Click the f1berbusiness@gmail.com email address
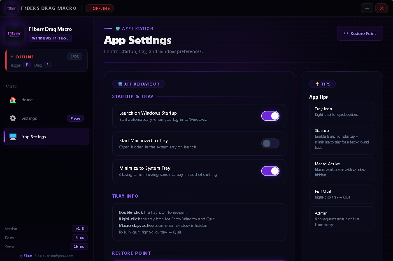This screenshot has height=261, width=393. coord(54,256)
